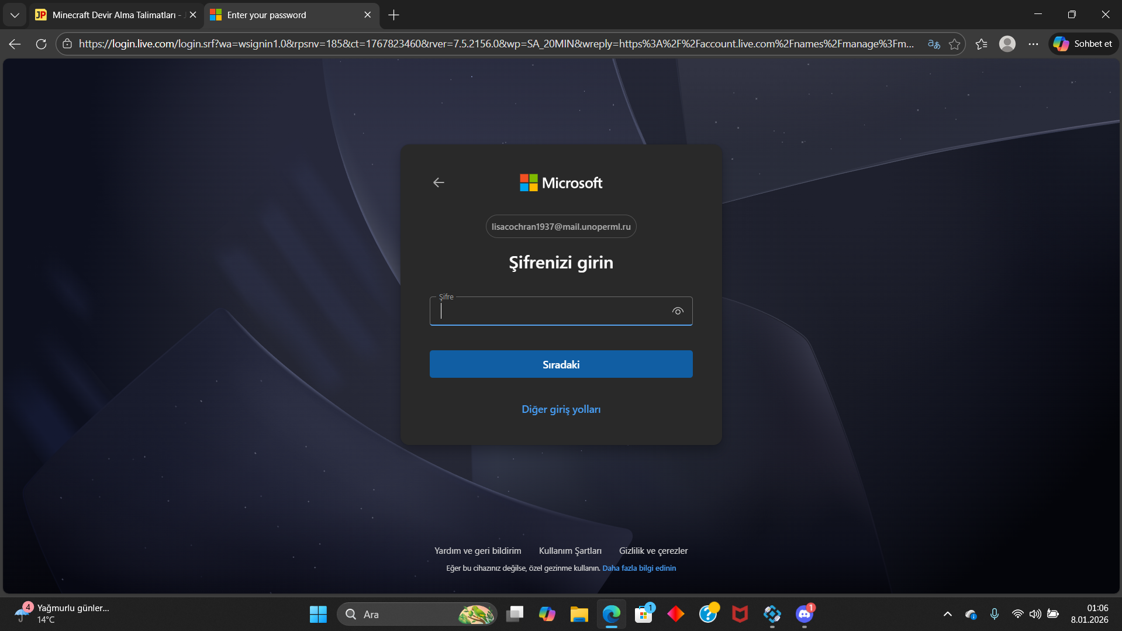Open Copilot Sohbet et chat

[x=1083, y=44]
